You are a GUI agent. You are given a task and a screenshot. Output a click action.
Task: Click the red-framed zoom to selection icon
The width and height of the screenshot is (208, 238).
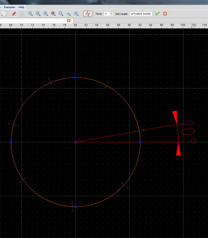[53, 14]
